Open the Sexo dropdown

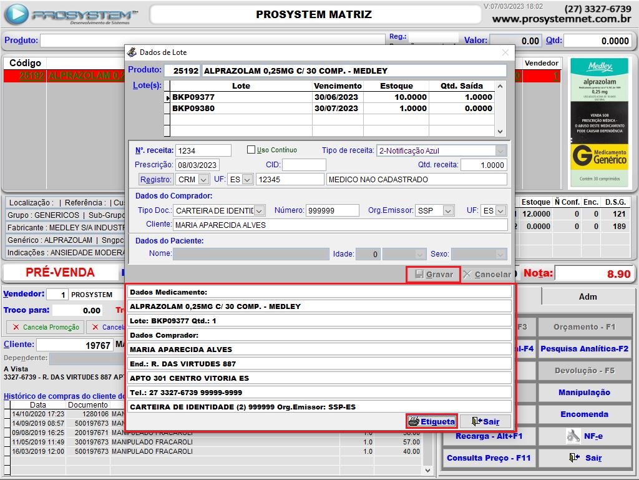point(500,254)
